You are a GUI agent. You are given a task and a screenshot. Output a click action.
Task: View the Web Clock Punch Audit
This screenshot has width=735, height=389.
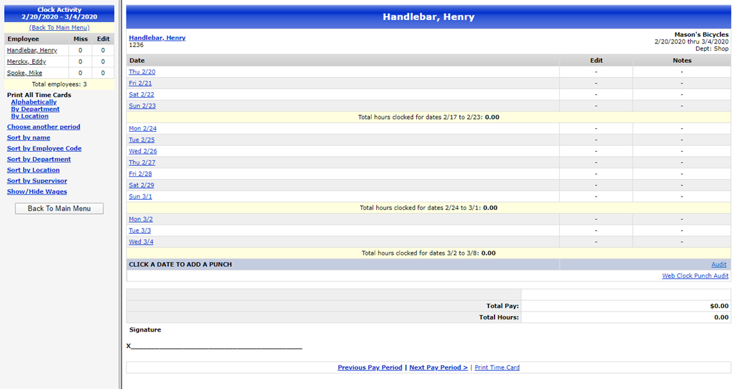tap(695, 275)
